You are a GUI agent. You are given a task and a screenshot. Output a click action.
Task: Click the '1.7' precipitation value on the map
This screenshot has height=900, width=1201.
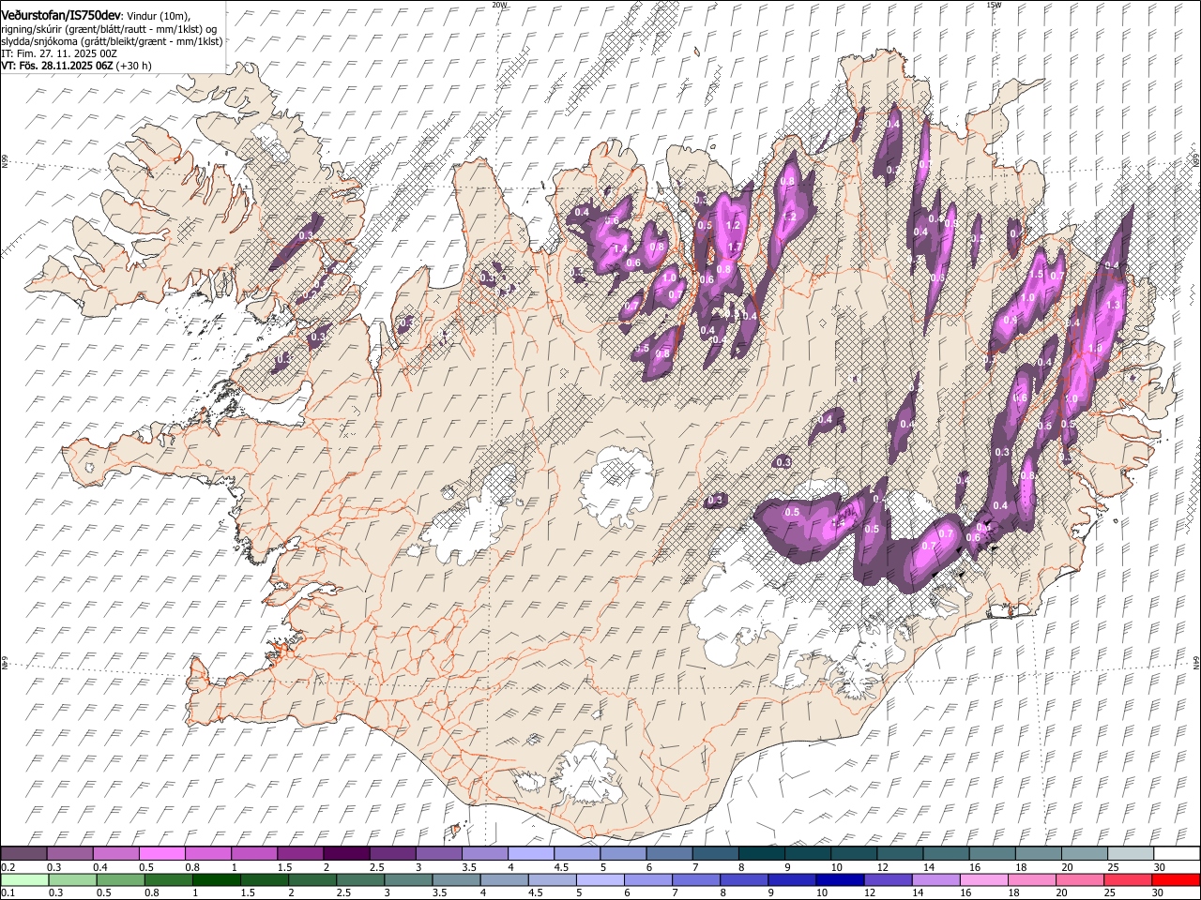(735, 247)
